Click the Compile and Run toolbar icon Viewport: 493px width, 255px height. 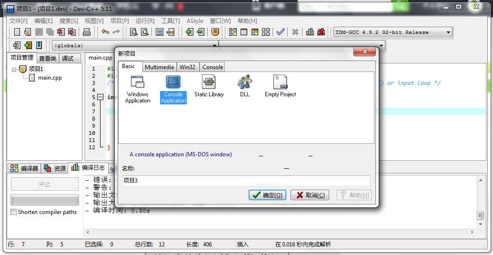255,32
